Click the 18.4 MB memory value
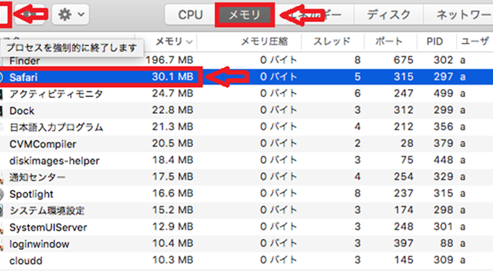 click(172, 160)
